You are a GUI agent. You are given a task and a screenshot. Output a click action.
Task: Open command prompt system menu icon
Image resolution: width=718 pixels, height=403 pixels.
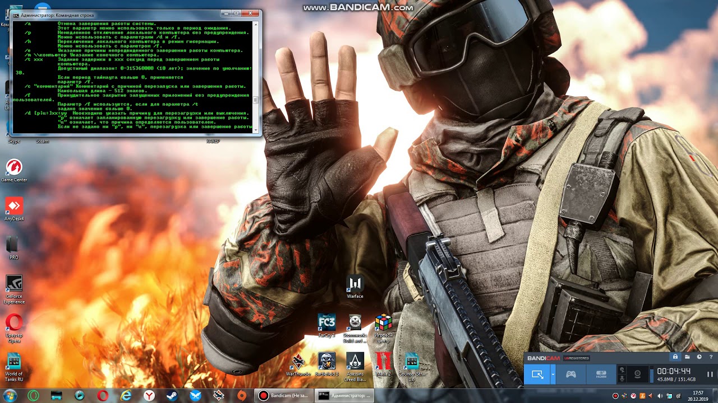point(15,15)
